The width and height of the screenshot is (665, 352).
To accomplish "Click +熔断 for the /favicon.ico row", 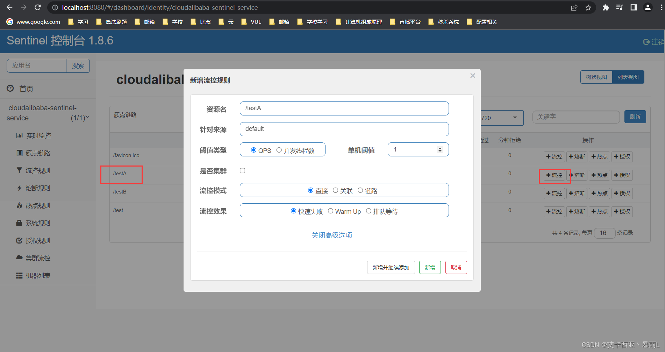I will (577, 157).
